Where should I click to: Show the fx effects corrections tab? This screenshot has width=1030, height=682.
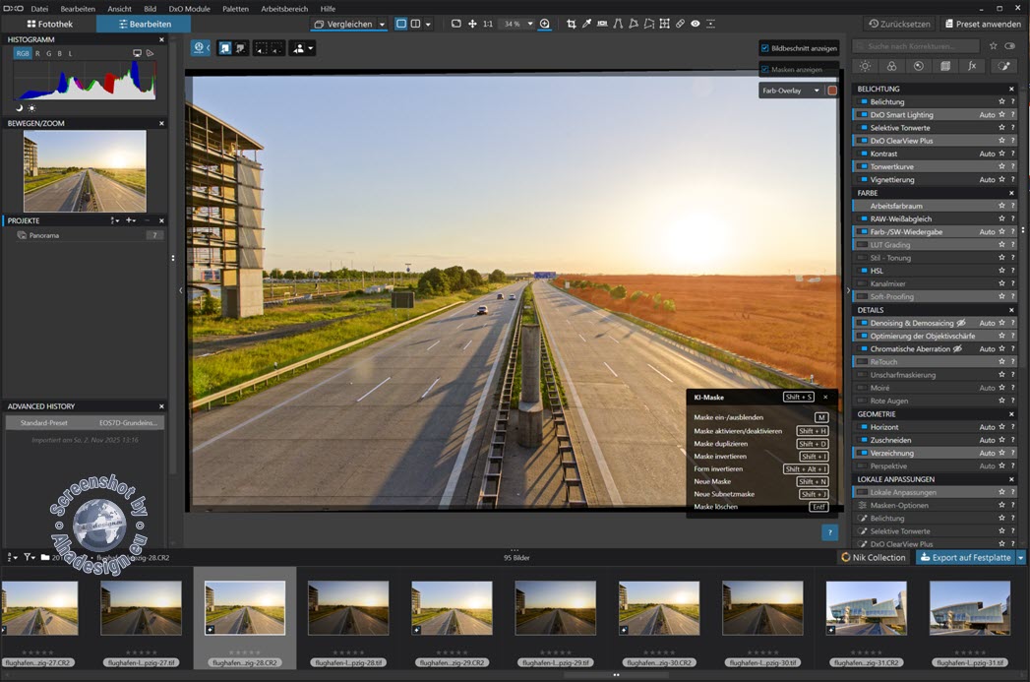(x=972, y=66)
